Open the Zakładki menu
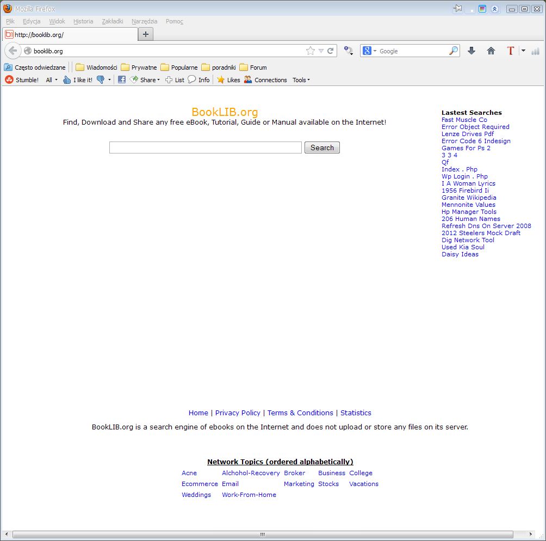This screenshot has width=546, height=541. click(x=113, y=21)
